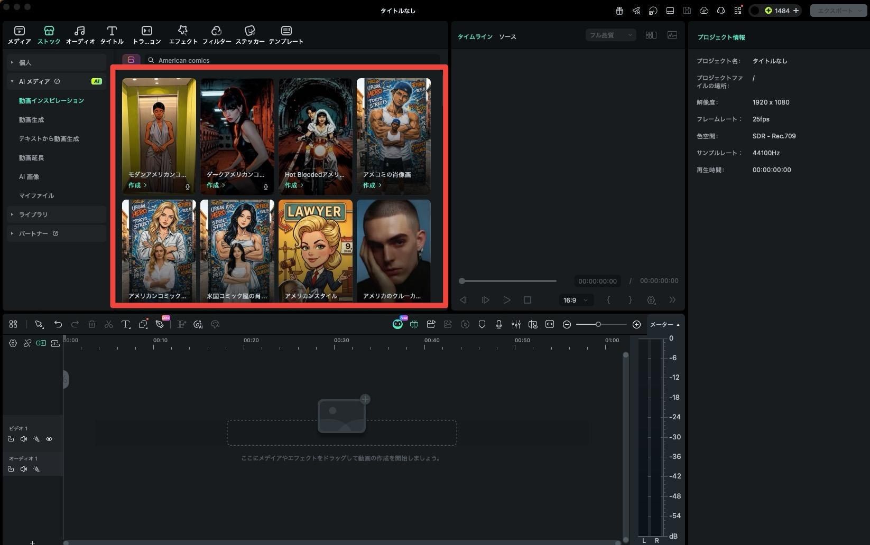The height and width of the screenshot is (545, 870).
Task: Toggle the green auto-link icon above tracks
Action: [x=41, y=343]
